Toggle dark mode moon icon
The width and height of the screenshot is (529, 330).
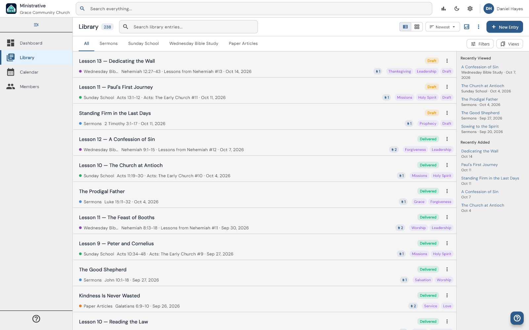[x=457, y=9]
